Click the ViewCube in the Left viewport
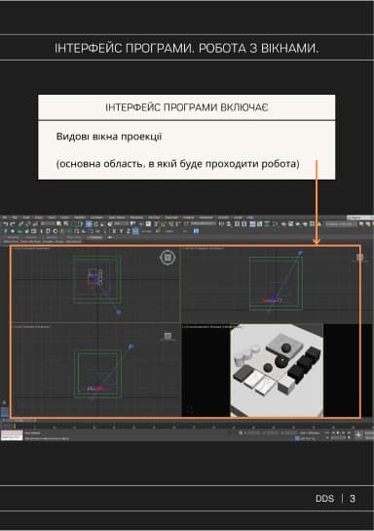The image size is (374, 531). (168, 336)
